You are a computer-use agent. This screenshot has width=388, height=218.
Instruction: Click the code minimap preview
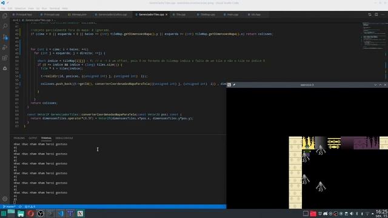point(373,36)
